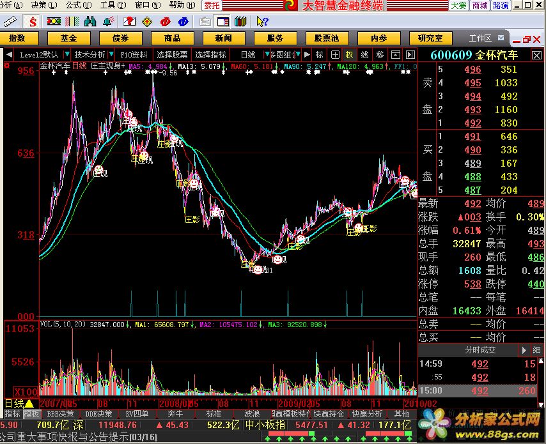The width and height of the screenshot is (546, 444).
Task: Select the KV四单 bottom tab
Action: tap(137, 414)
